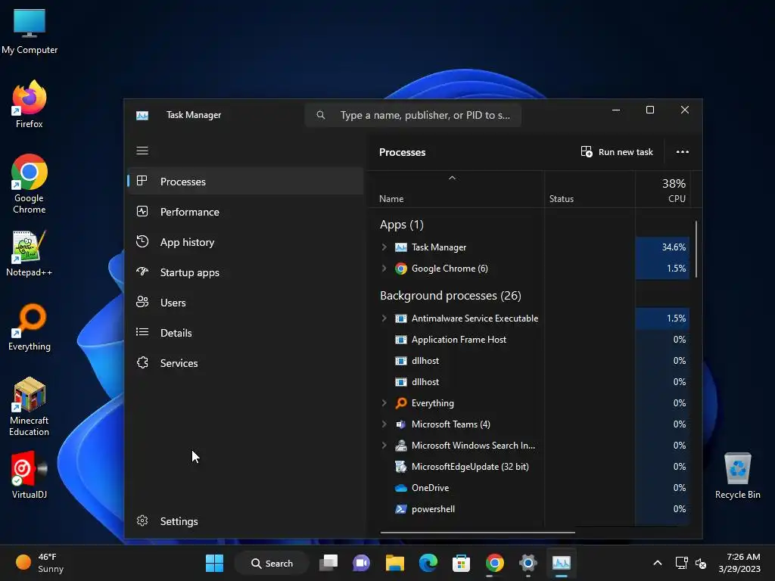Select the OneDrive process row
Screen dimensions: 775x581
[x=529, y=488]
